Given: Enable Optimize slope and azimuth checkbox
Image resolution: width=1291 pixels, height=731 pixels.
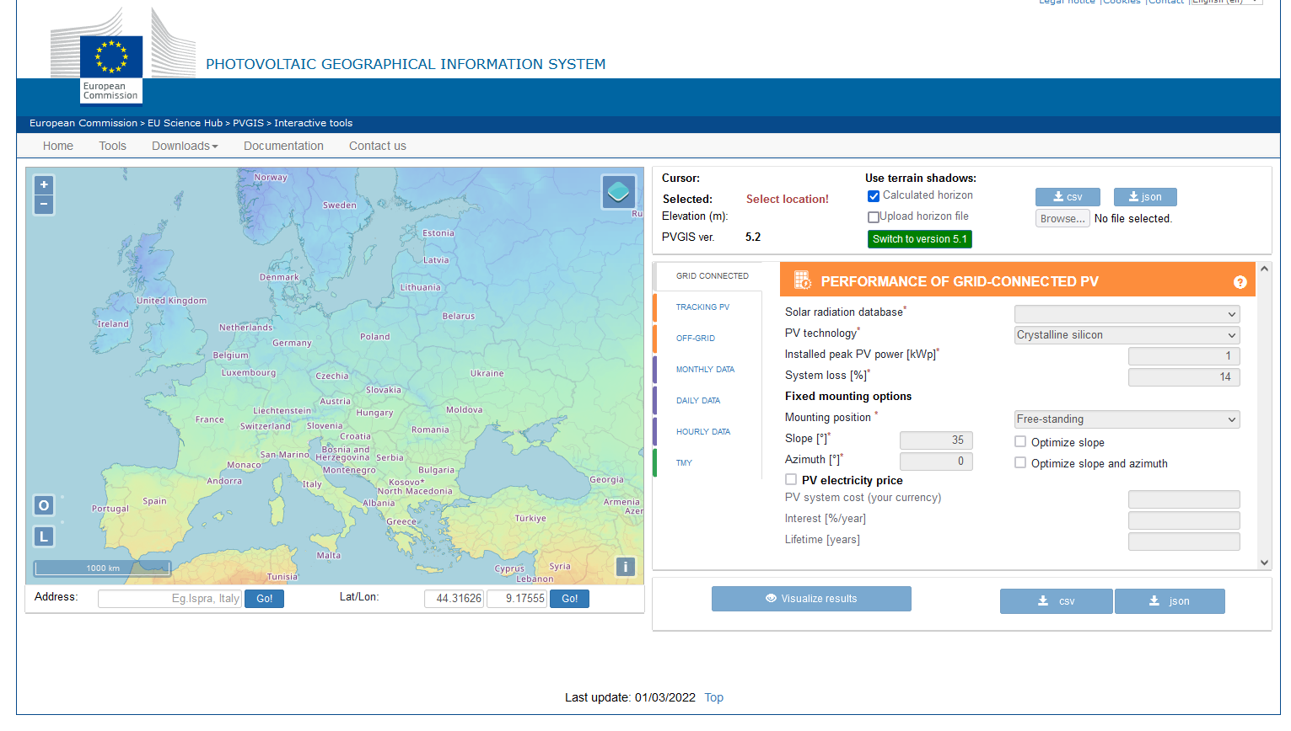Looking at the screenshot, I should [x=1020, y=462].
